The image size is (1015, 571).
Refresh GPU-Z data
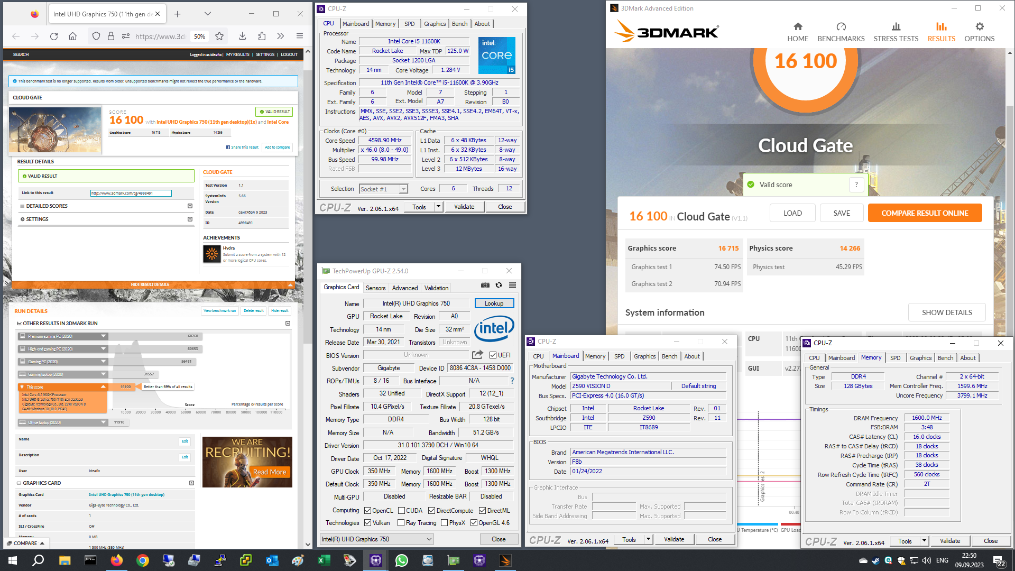tap(499, 285)
